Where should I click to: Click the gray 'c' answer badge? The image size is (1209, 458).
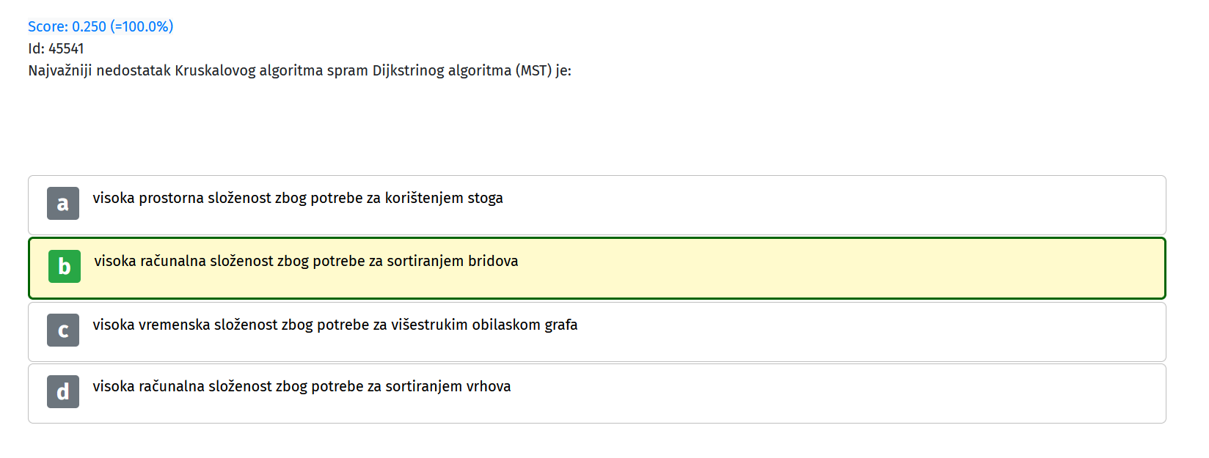63,330
